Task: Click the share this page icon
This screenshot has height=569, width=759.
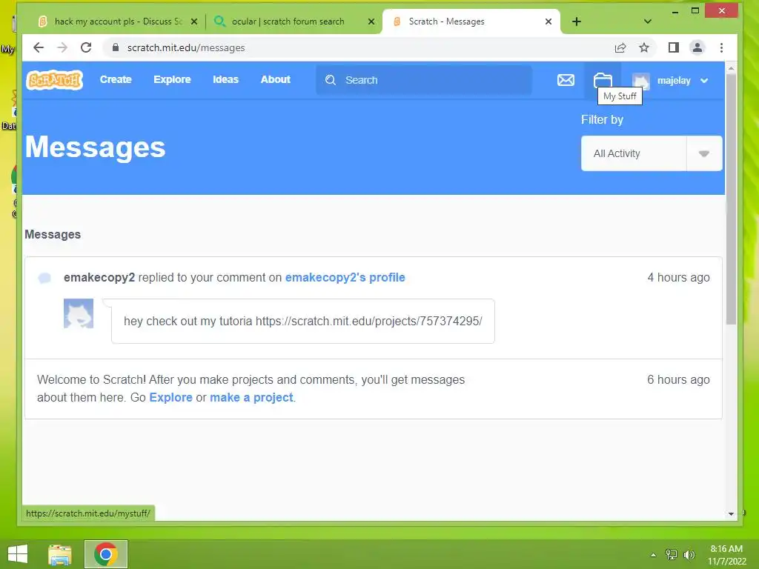Action: pos(620,47)
